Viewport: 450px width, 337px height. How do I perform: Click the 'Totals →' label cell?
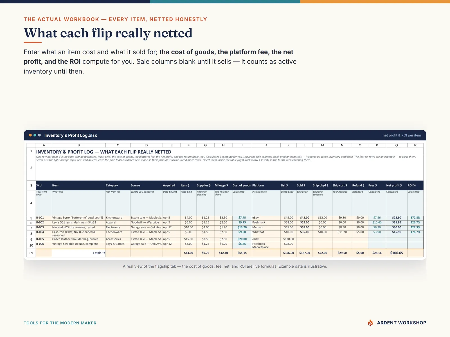tap(79, 253)
